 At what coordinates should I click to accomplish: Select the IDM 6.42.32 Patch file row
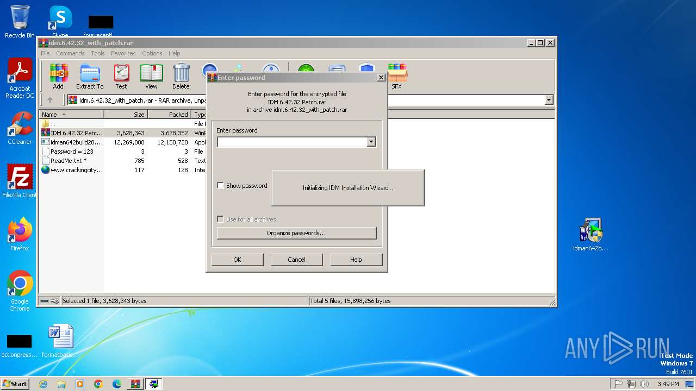122,133
